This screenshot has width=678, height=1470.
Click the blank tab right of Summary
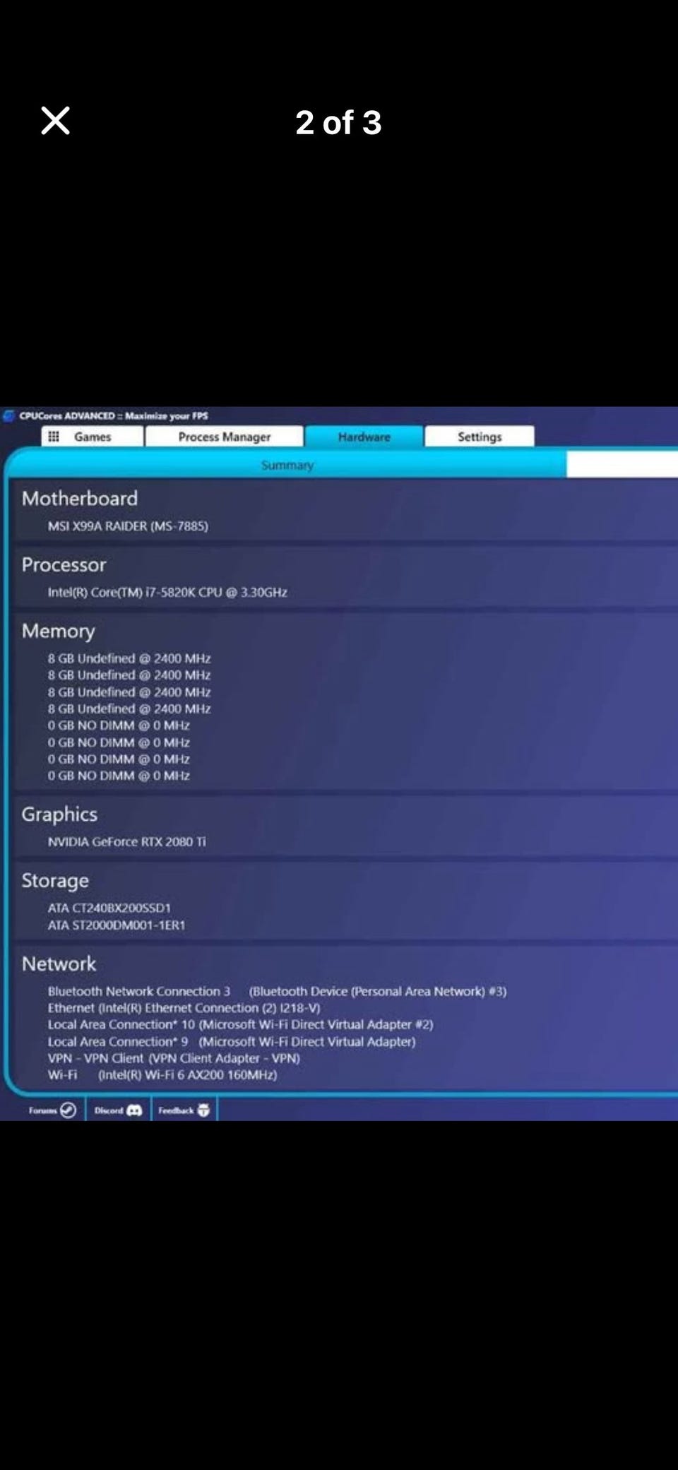(622, 465)
